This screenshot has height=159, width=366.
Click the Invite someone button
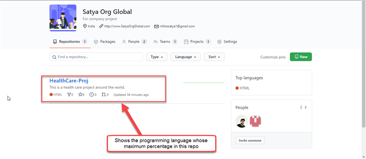[250, 140]
